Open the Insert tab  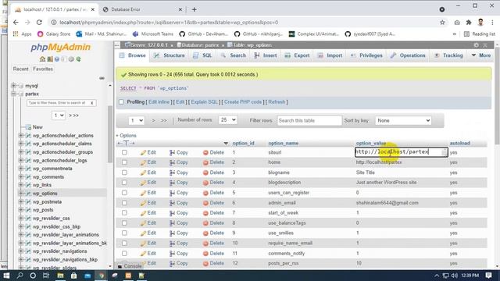pyautogui.click(x=266, y=55)
